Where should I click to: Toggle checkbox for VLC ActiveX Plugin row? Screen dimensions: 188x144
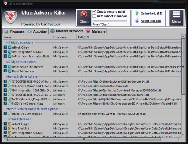click(x=5, y=86)
